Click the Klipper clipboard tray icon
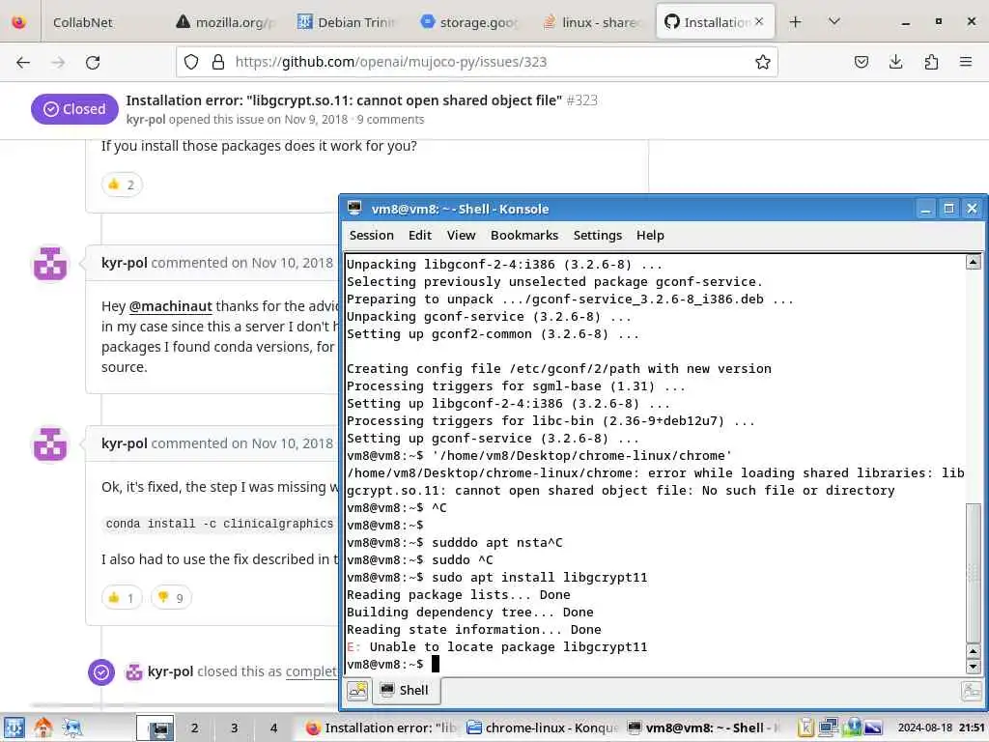Screen dimensions: 989x742 (805, 728)
